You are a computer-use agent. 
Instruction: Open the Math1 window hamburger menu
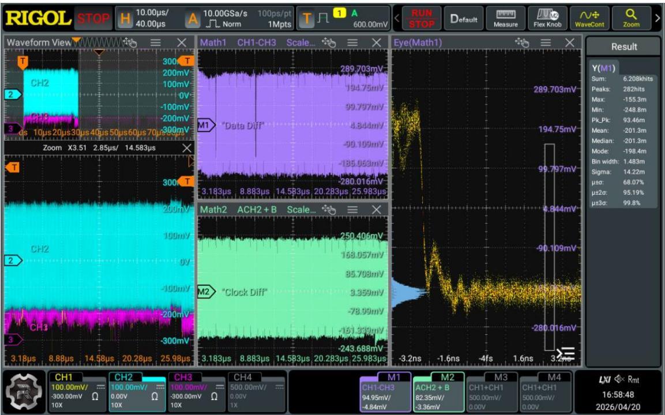pos(352,43)
